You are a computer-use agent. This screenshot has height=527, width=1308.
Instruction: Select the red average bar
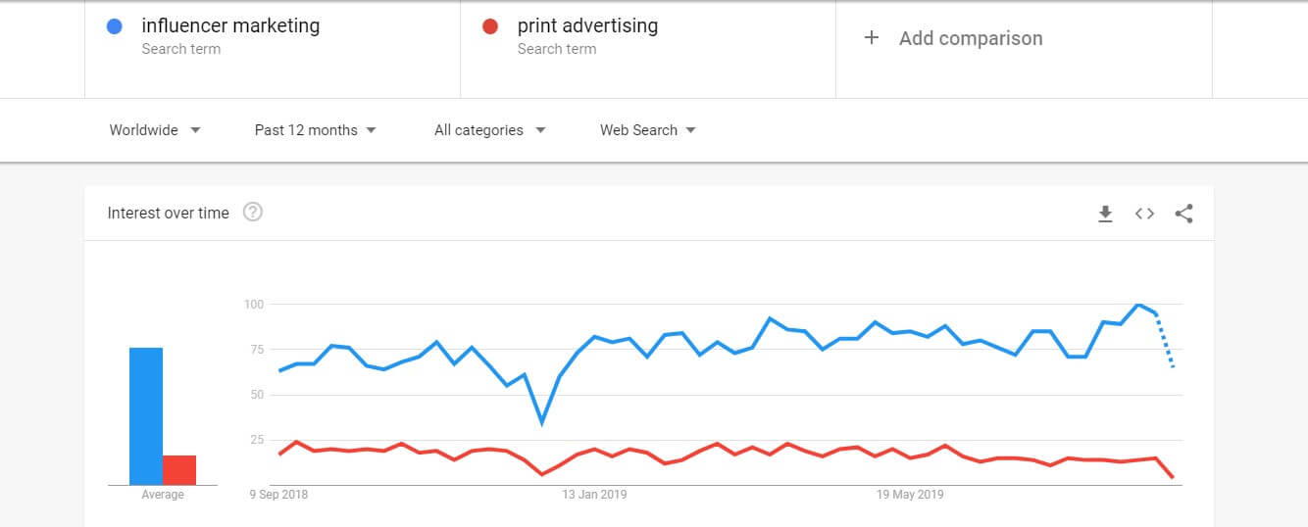179,470
